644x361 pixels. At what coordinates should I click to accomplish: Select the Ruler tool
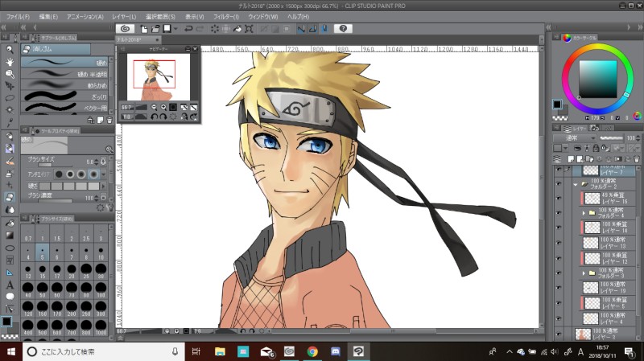pyautogui.click(x=10, y=273)
